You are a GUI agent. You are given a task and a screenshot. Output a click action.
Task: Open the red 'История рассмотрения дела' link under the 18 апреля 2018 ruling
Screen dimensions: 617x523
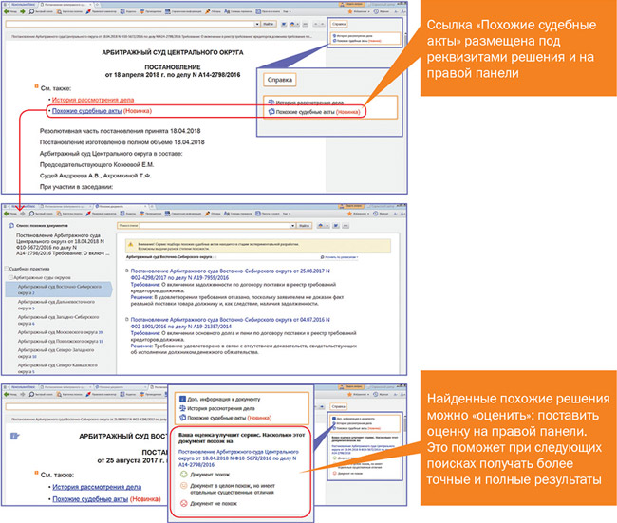[93, 100]
